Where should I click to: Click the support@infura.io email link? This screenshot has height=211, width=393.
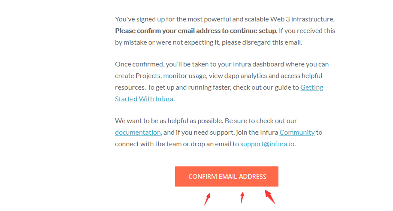(x=267, y=144)
